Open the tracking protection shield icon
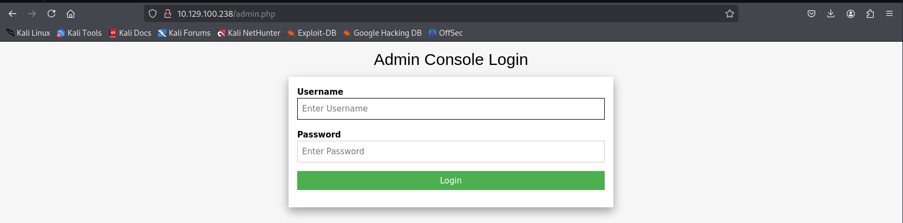The width and height of the screenshot is (903, 223). point(153,14)
